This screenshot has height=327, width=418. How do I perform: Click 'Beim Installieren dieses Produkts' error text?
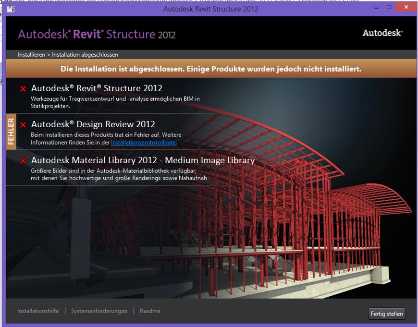coord(106,139)
